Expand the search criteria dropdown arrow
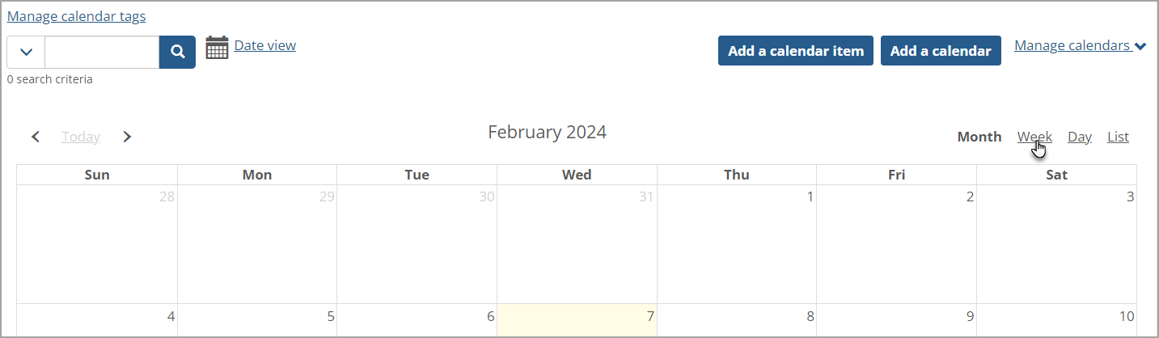1159x338 pixels. click(26, 53)
